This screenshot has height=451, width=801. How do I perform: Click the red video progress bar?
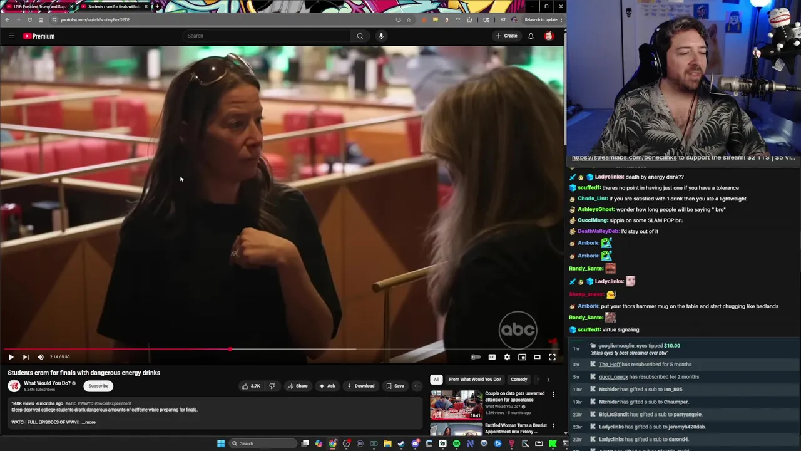click(x=116, y=349)
